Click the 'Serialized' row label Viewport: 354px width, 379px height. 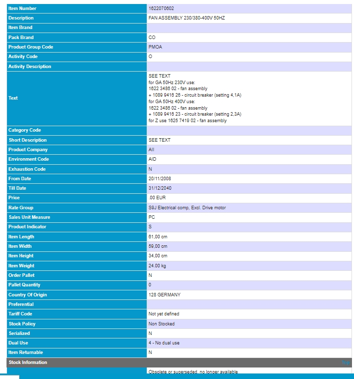point(19,333)
